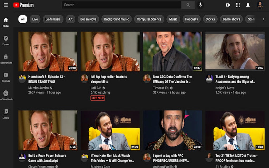Select the All filter chip

pos(23,19)
